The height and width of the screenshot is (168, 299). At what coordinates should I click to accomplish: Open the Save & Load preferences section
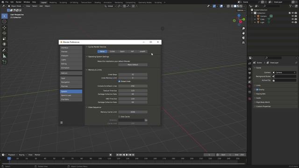tap(71, 95)
